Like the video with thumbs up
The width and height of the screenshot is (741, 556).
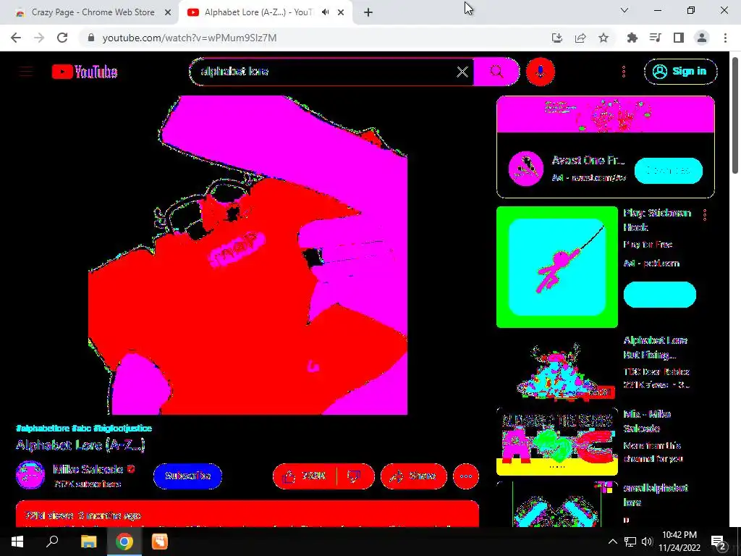[305, 476]
